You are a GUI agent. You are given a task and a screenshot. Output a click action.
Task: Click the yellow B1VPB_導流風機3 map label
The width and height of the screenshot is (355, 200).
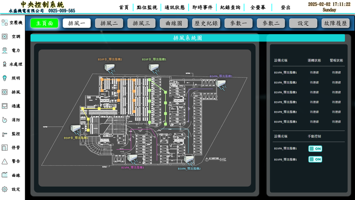click(76, 138)
